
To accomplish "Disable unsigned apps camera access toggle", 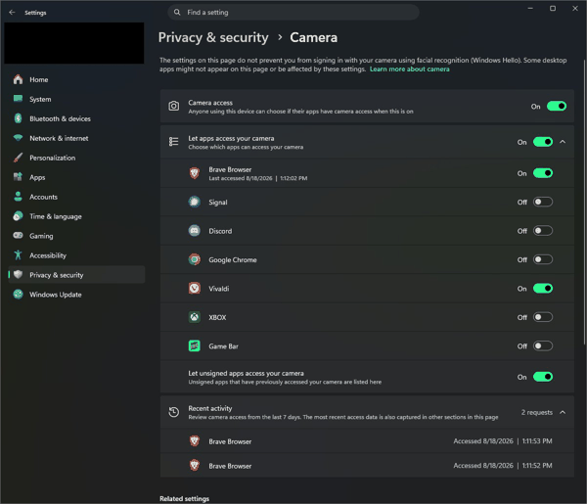I will click(543, 377).
